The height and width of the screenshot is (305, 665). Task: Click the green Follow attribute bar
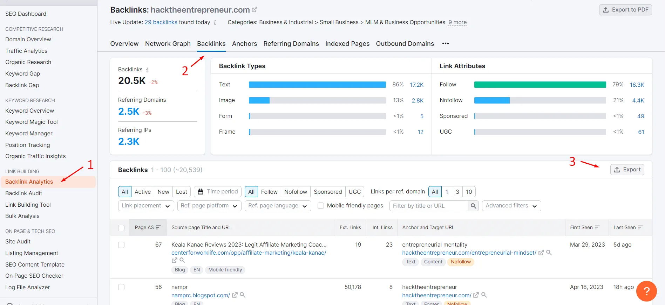coord(540,85)
